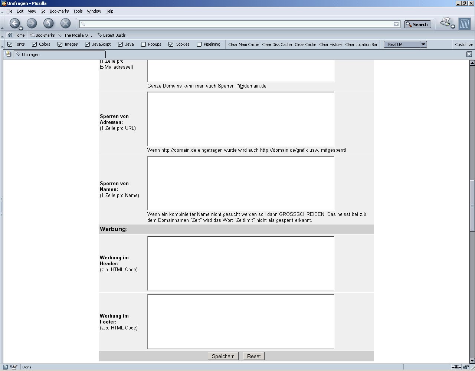
Task: Print the page using the printer icon
Action: (x=445, y=22)
